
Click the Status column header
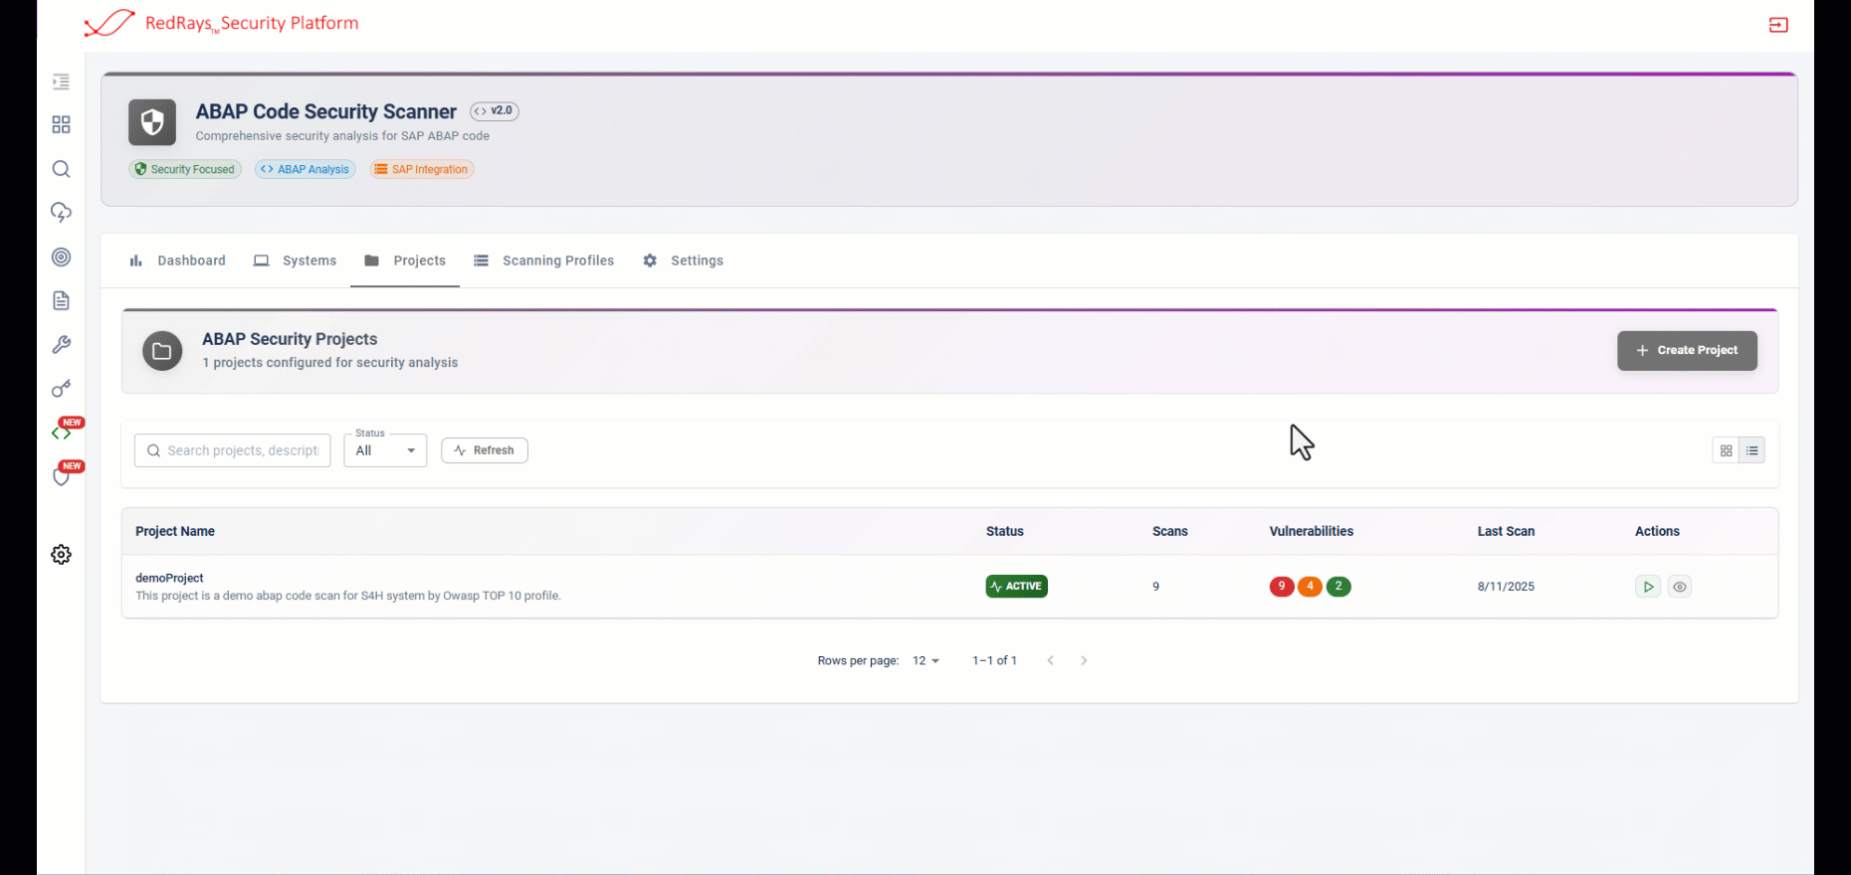click(x=1005, y=532)
